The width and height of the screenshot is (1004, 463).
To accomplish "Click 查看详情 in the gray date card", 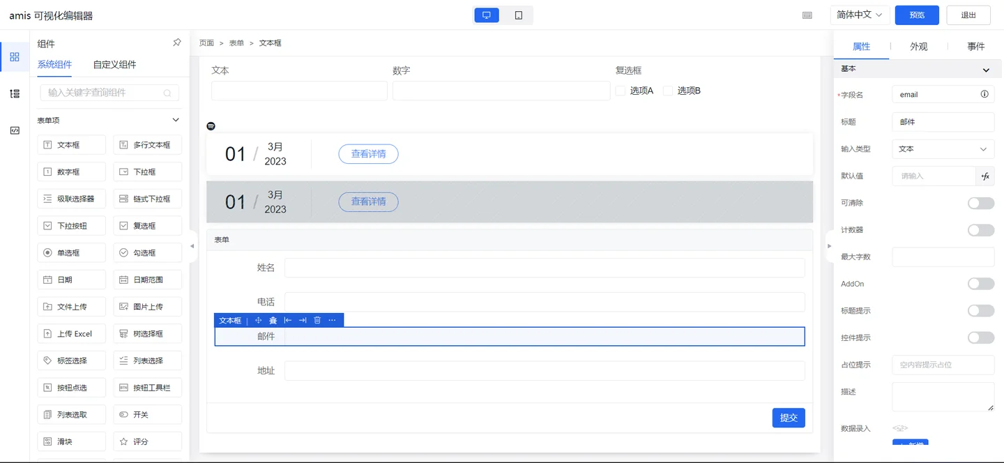I will pyautogui.click(x=368, y=202).
